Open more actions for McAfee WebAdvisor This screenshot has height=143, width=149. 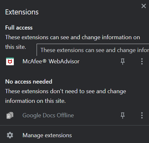[x=142, y=61]
